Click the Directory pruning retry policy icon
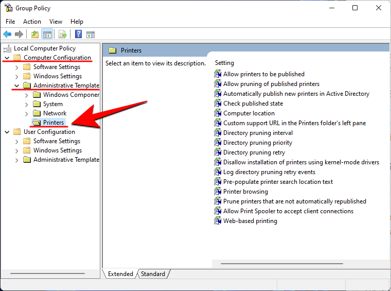This screenshot has width=391, height=291. pos(218,152)
